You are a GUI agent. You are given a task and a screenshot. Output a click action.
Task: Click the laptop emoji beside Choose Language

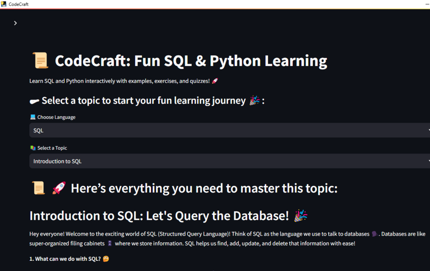point(33,117)
